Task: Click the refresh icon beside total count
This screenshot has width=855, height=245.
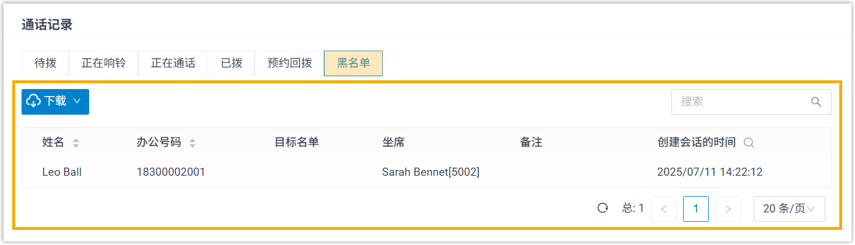Action: pyautogui.click(x=603, y=208)
